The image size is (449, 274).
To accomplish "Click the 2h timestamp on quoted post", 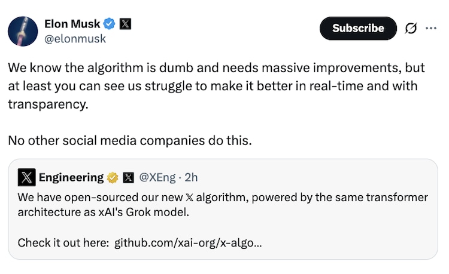I will click(192, 177).
